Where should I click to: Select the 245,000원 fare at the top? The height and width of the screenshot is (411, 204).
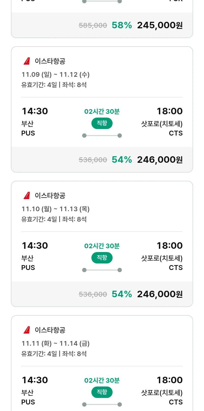[x=160, y=25]
